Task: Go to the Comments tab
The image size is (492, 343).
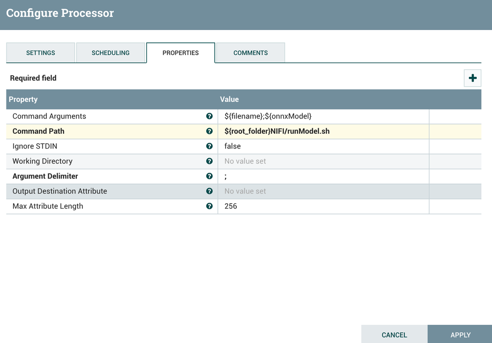Action: tap(251, 53)
